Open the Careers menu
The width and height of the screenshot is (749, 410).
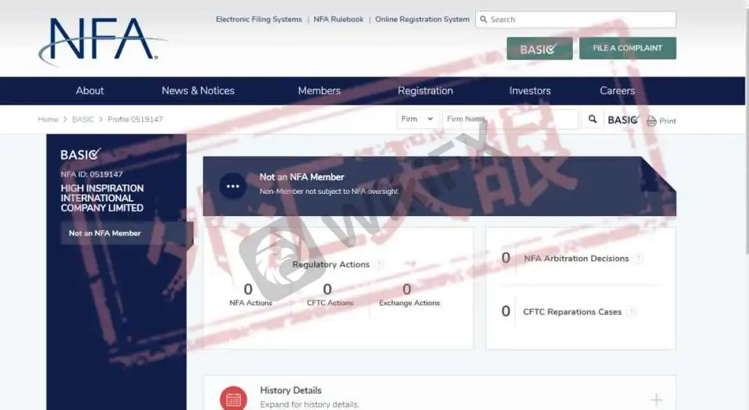(617, 91)
